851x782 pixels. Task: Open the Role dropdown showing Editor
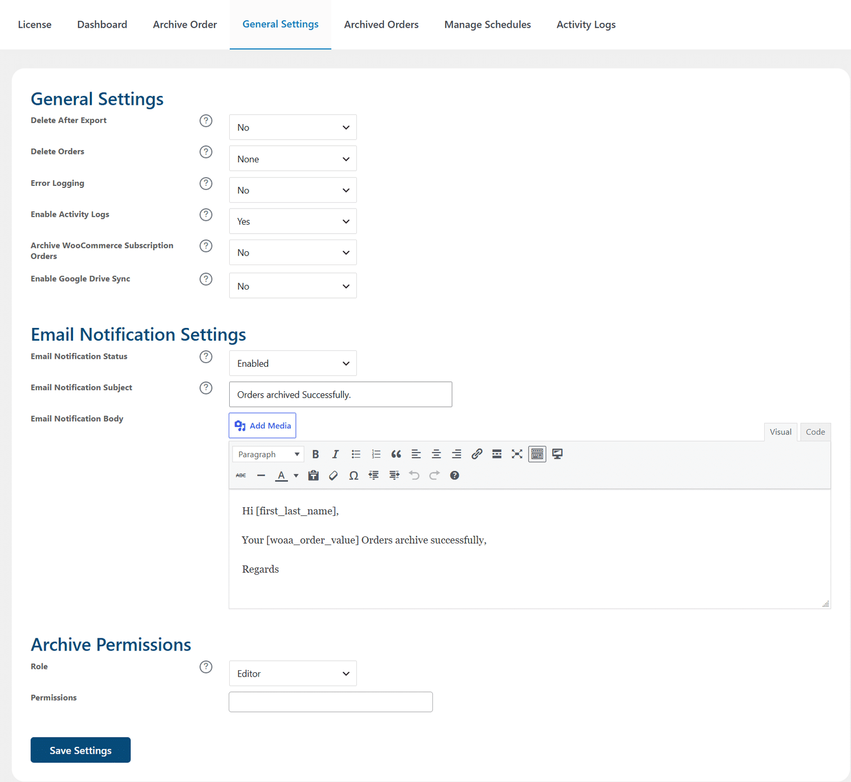coord(293,673)
